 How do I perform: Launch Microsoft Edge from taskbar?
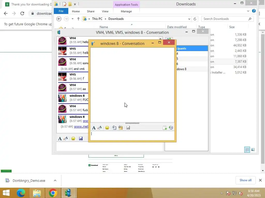point(21,193)
